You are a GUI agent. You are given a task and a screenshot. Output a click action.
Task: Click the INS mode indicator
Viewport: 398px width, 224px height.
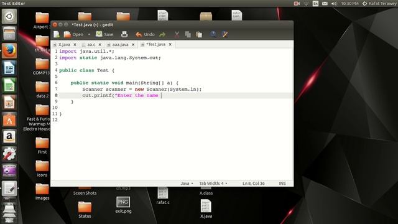coord(282,184)
